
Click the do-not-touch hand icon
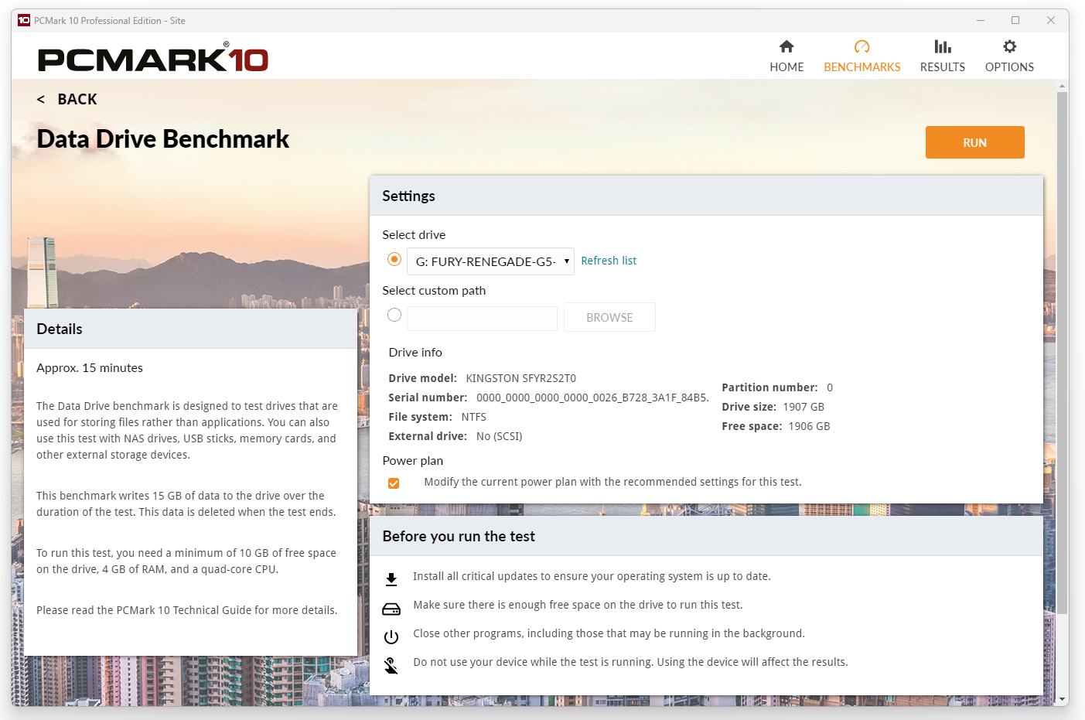tap(391, 666)
